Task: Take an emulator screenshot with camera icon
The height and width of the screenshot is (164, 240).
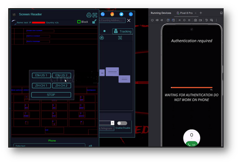Action: [x=196, y=20]
